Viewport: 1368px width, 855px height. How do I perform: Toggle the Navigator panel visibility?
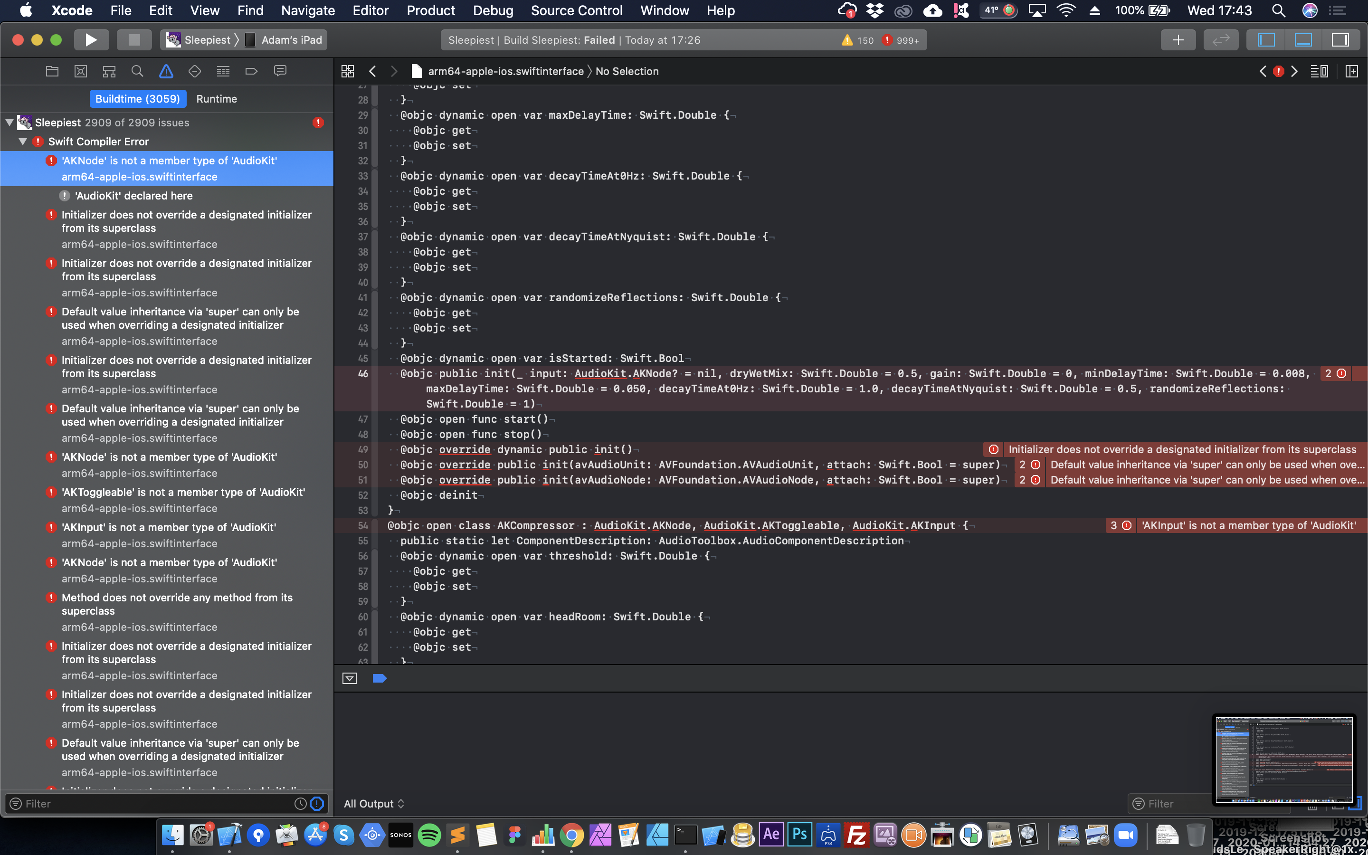click(1266, 39)
